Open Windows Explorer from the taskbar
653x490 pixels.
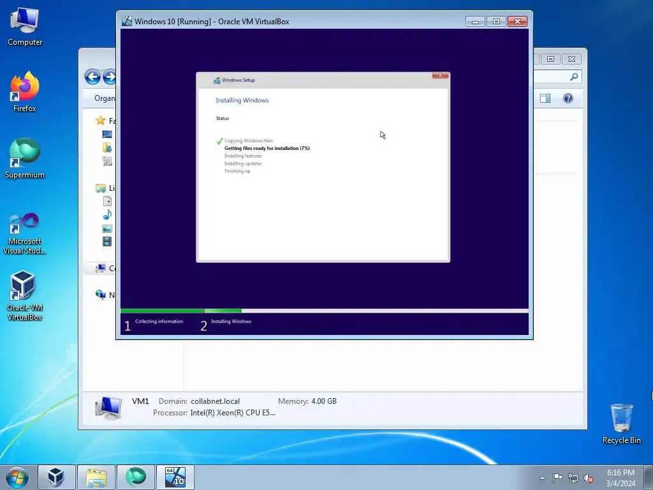click(96, 477)
